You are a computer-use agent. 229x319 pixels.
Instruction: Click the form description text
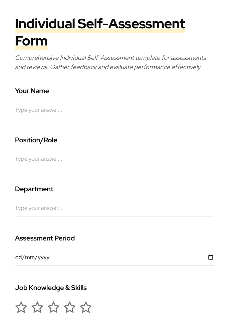(x=111, y=62)
